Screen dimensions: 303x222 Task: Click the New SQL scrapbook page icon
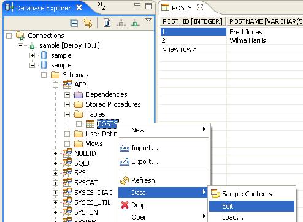[107, 23]
